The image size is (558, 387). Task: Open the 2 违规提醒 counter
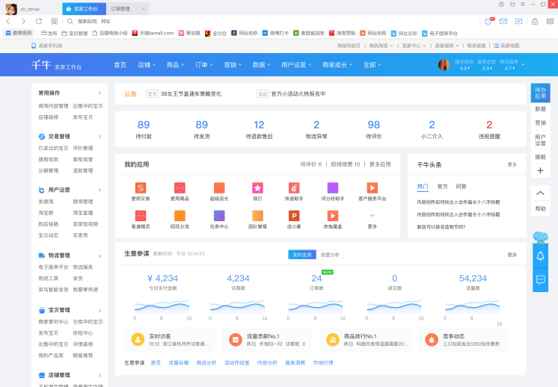(x=489, y=129)
